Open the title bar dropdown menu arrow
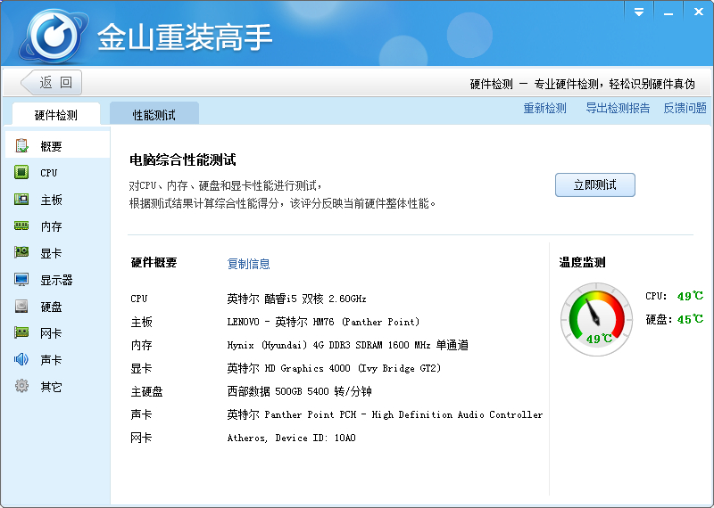This screenshot has height=508, width=714. pos(639,12)
